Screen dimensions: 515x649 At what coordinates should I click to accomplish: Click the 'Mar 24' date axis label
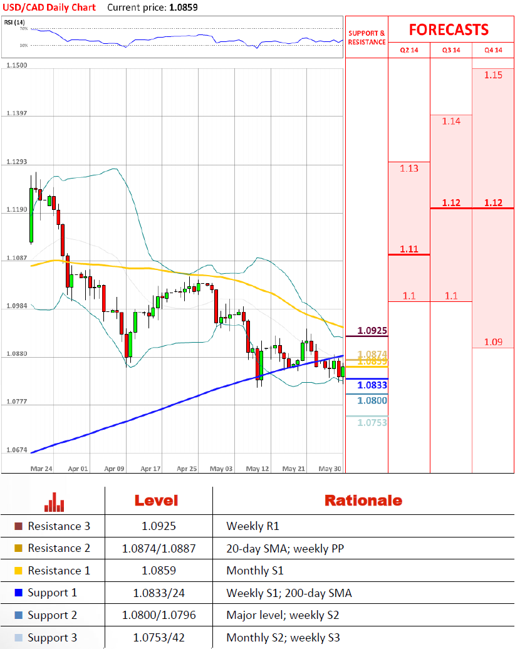point(41,469)
